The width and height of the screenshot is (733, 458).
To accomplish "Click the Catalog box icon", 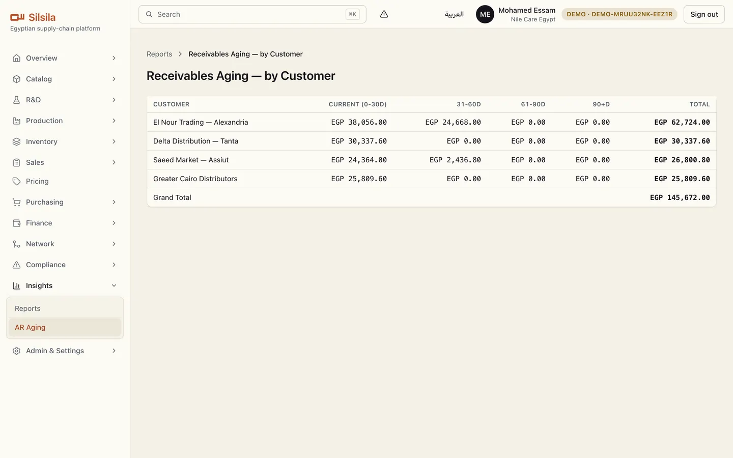I will tap(16, 79).
